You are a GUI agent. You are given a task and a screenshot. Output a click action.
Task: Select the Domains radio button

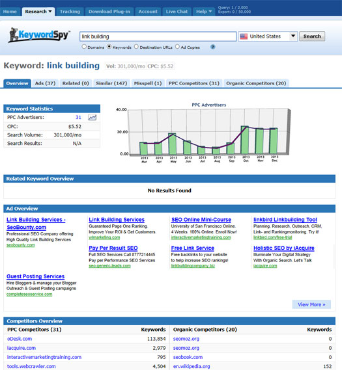click(84, 46)
